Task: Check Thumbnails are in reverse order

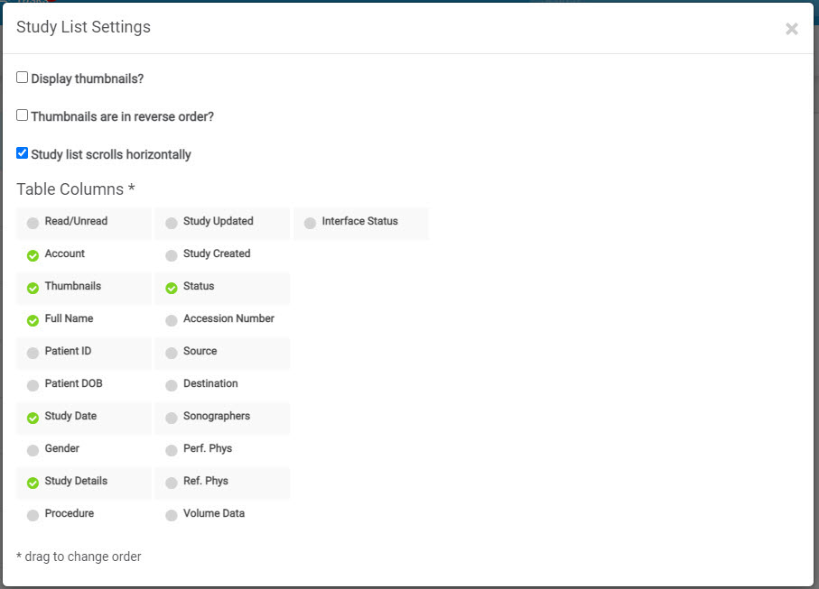Action: (x=22, y=115)
